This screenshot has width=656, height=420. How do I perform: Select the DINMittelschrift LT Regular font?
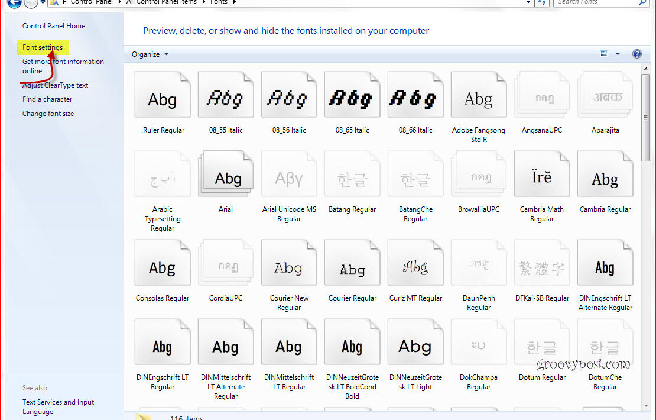288,342
